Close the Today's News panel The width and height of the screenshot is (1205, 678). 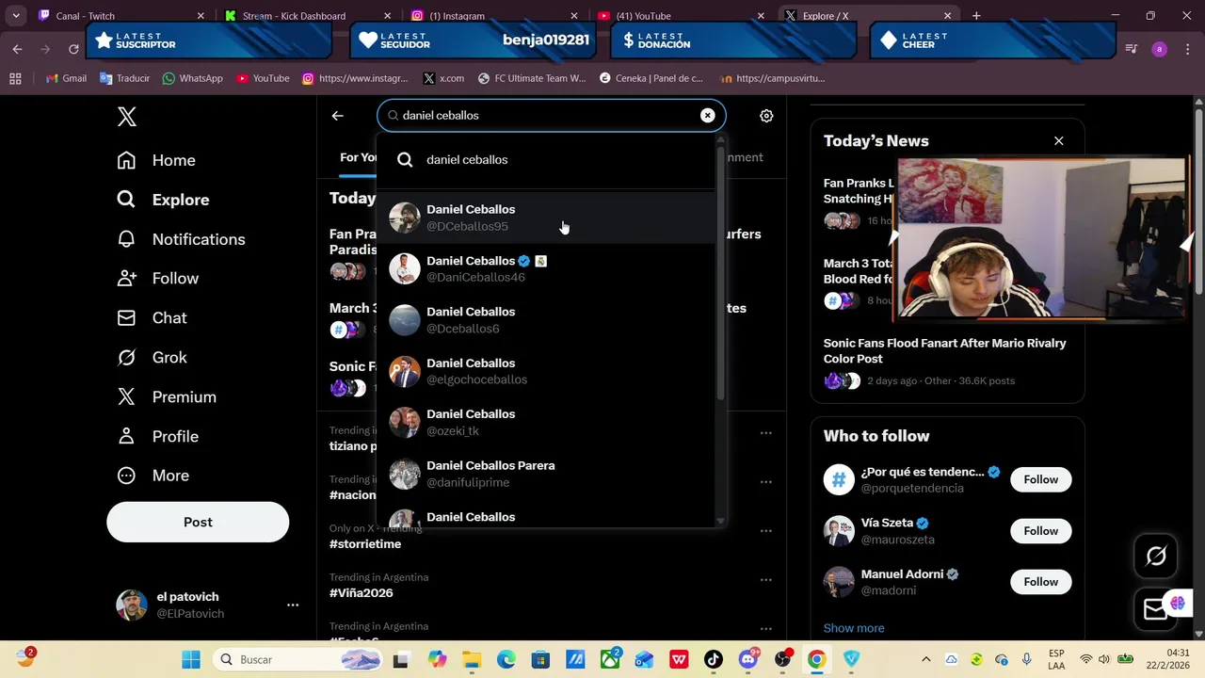pyautogui.click(x=1059, y=141)
